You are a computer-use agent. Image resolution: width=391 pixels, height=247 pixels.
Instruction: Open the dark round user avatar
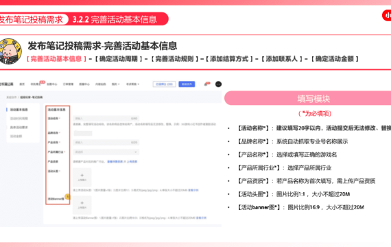click(x=218, y=84)
